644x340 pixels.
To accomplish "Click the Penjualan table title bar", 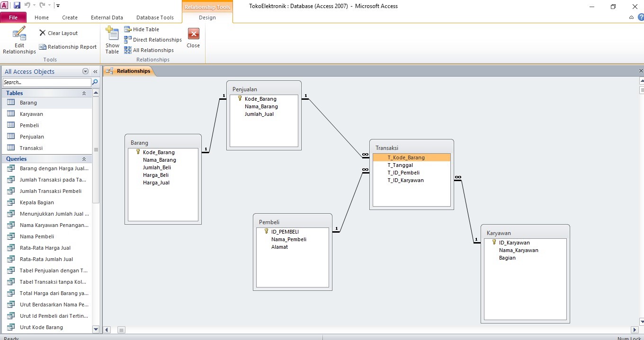I will [x=264, y=89].
